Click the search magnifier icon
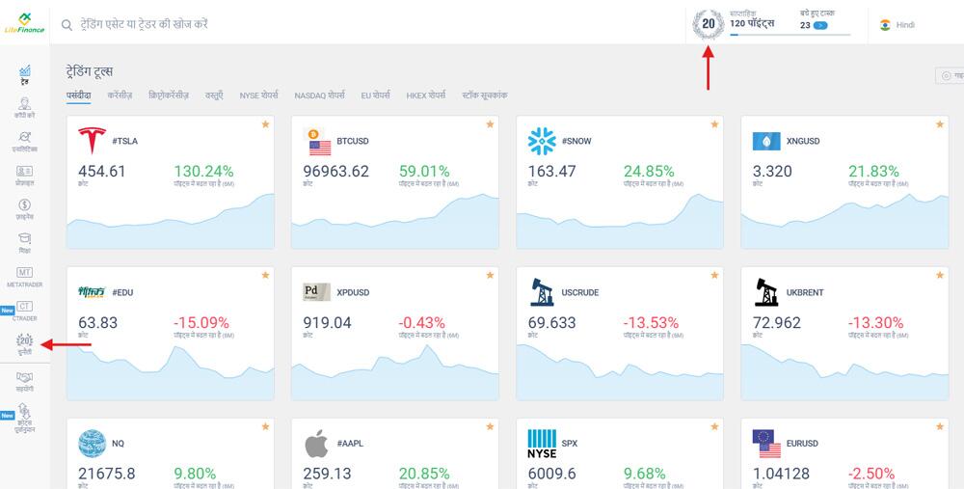 tap(67, 25)
